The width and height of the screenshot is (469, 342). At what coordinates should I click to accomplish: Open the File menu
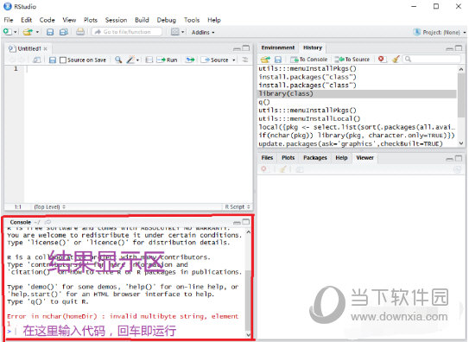coord(9,20)
